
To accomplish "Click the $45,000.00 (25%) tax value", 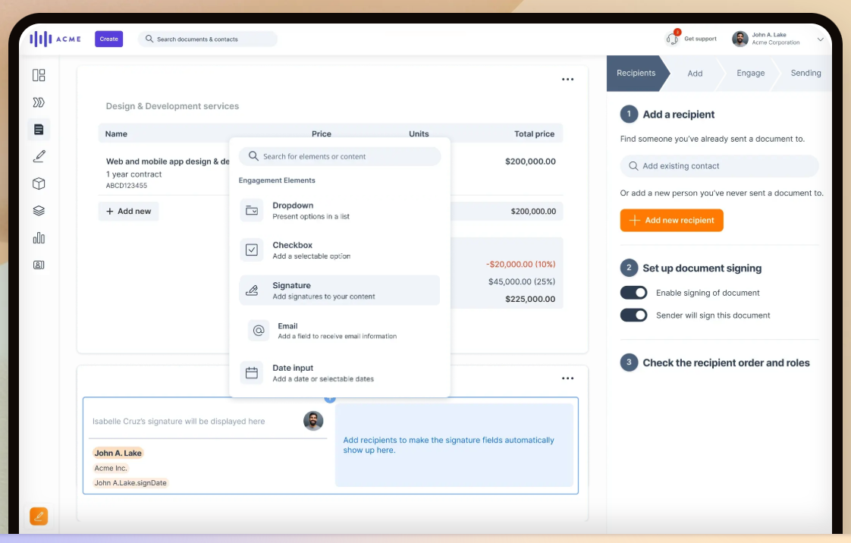I will click(522, 281).
